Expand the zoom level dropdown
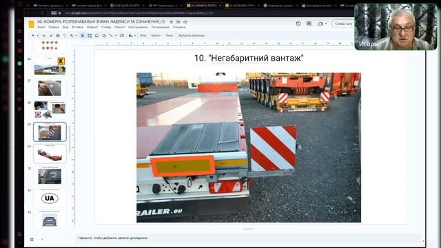 (x=76, y=36)
